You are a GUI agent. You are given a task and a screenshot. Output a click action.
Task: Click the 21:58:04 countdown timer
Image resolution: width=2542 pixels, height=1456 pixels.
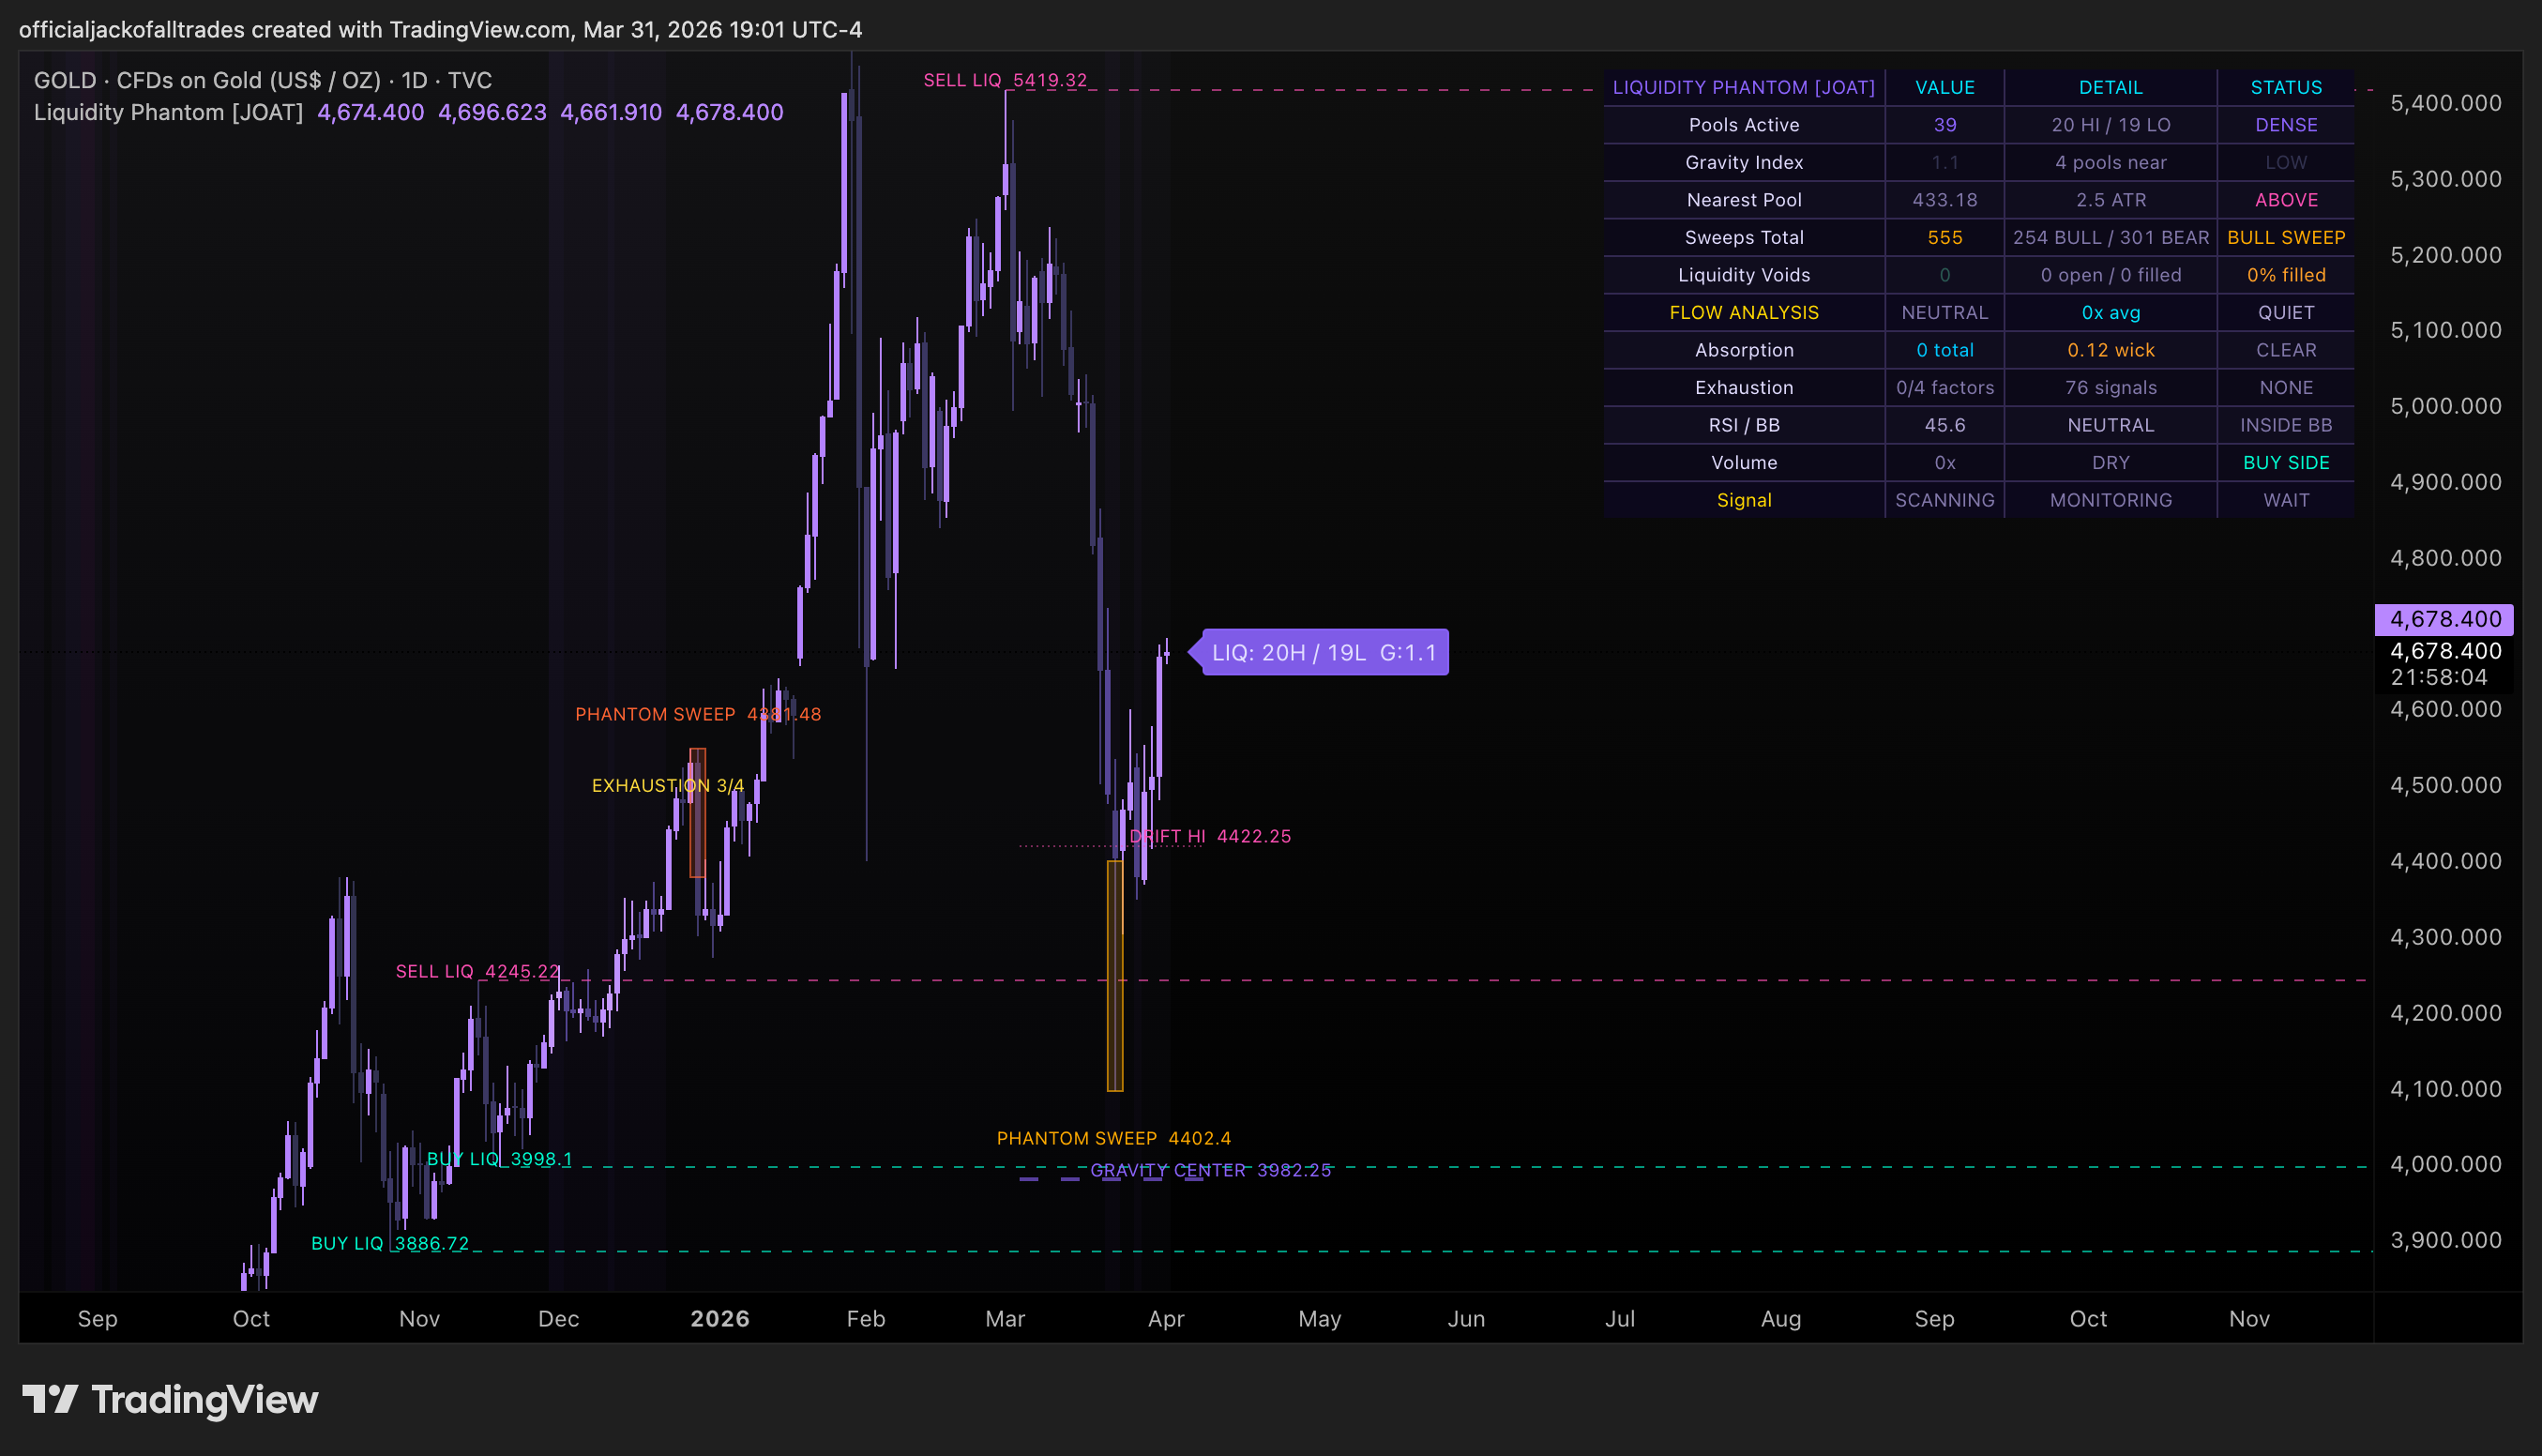pyautogui.click(x=2439, y=677)
